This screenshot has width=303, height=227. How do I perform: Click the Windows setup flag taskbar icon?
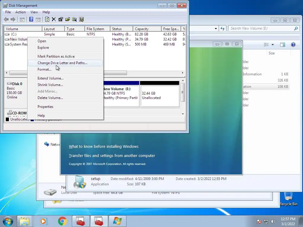(117, 221)
